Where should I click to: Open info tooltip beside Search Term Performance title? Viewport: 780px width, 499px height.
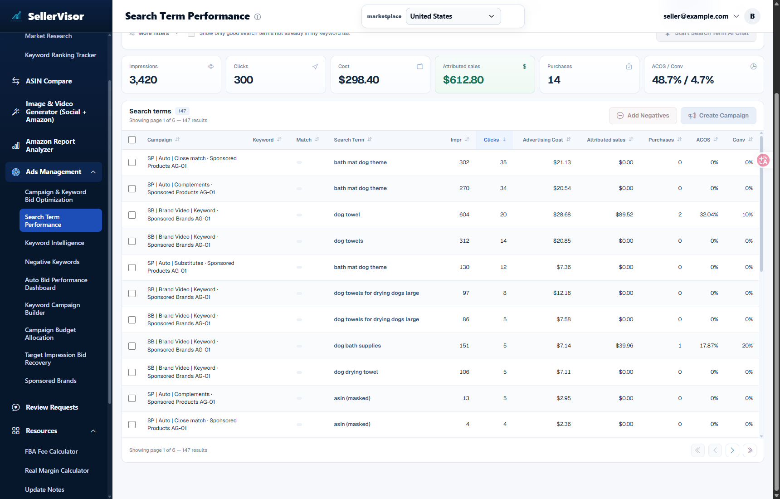pos(258,17)
